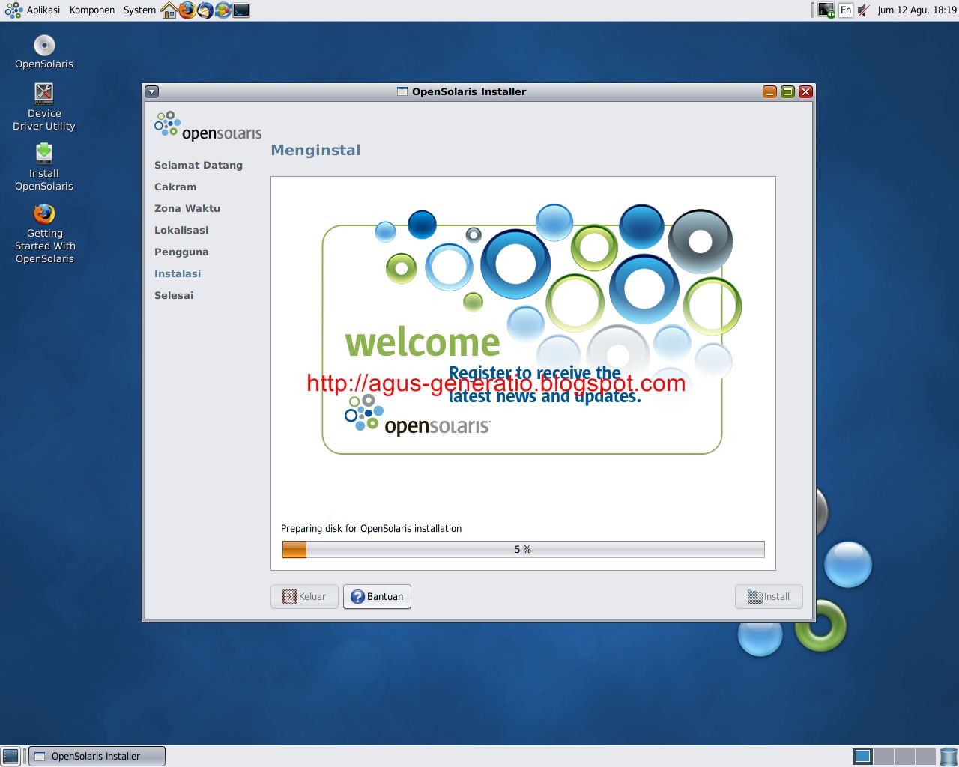Open the trash icon in the bottom panel
This screenshot has height=767, width=959.
click(949, 756)
